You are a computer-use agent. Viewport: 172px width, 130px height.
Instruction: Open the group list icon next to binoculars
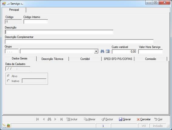coord(108,51)
